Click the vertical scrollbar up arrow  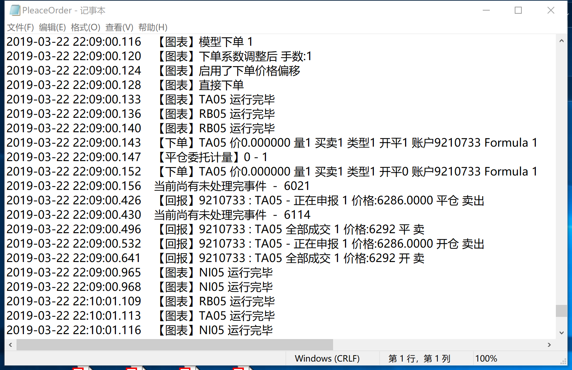(561, 41)
